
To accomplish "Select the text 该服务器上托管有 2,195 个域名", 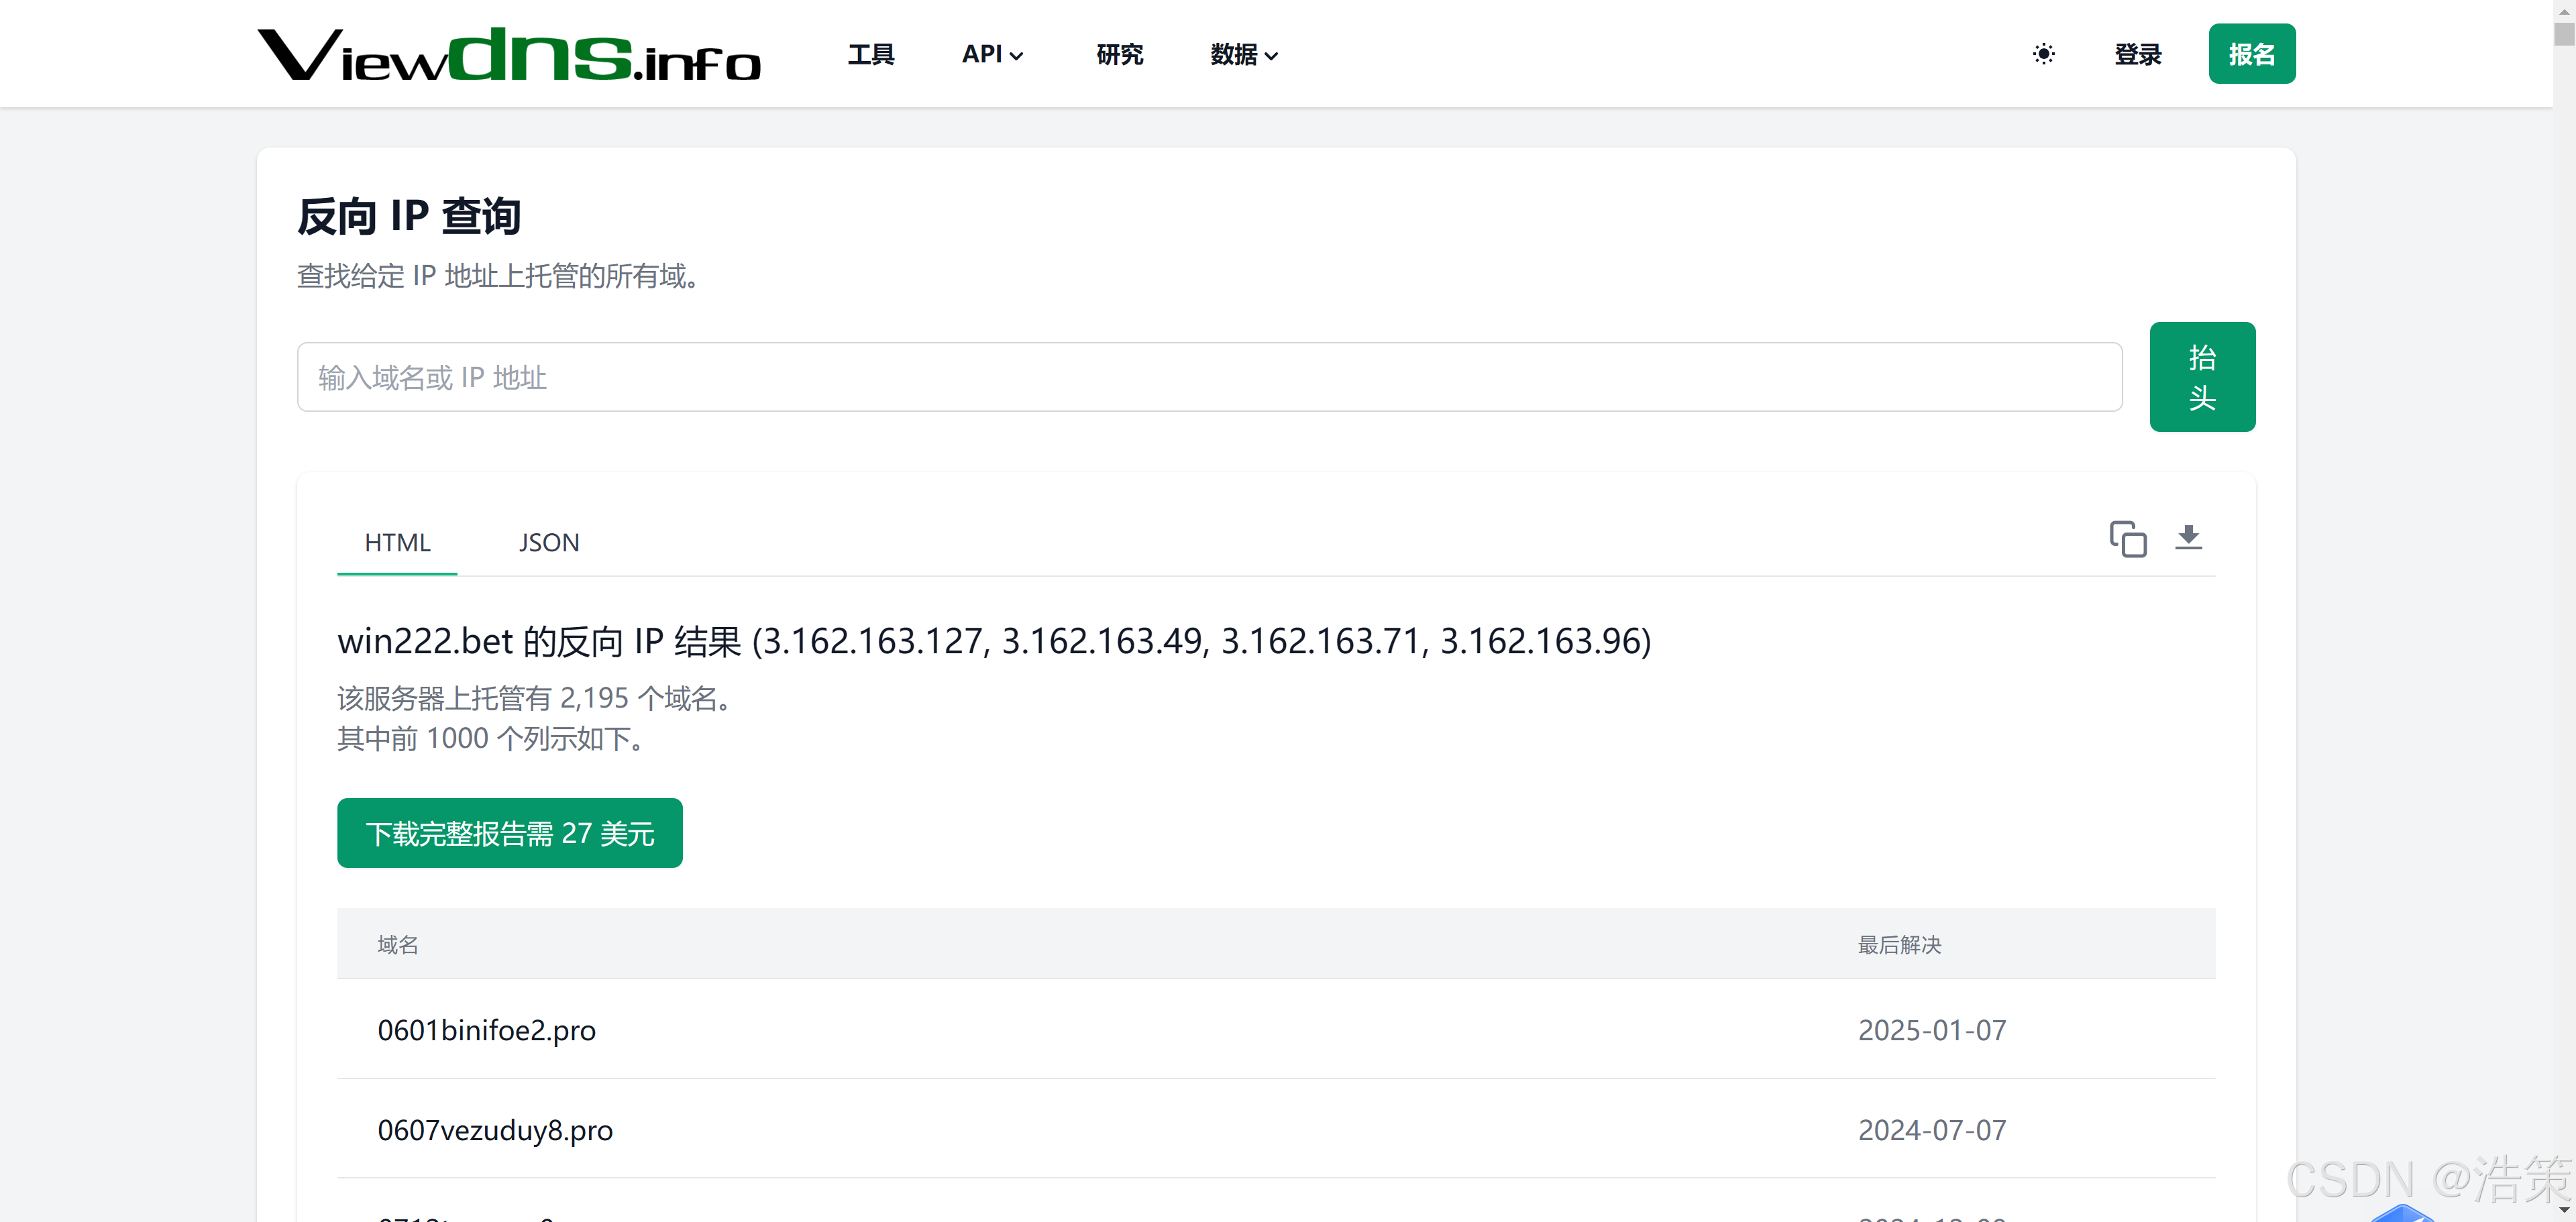I will (536, 698).
